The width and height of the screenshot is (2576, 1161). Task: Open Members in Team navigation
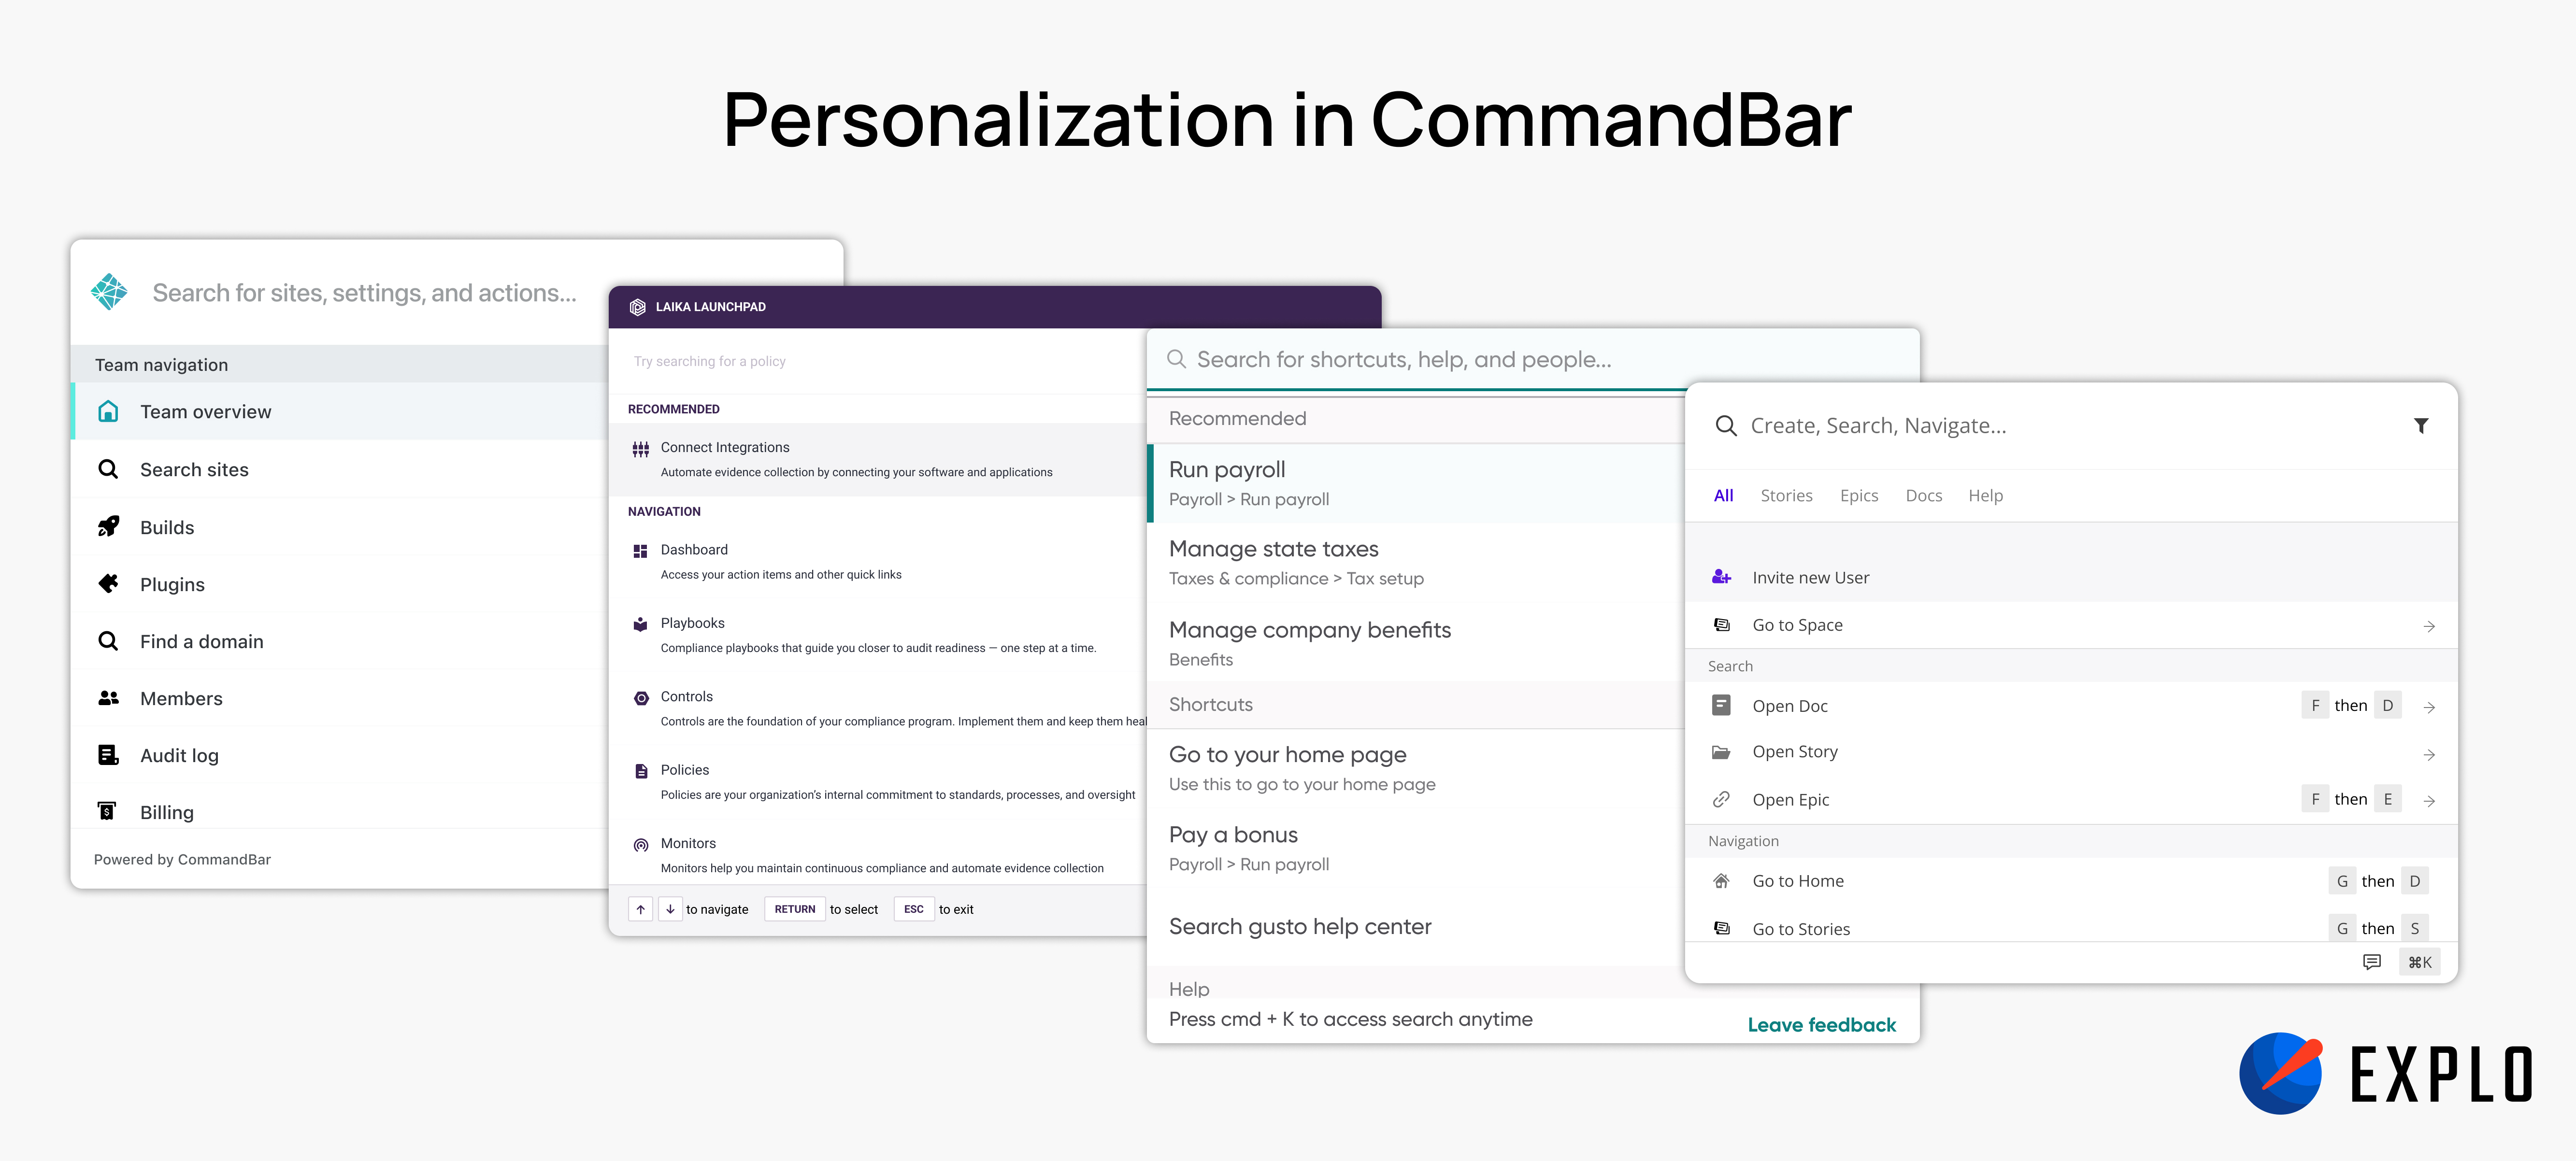181,698
